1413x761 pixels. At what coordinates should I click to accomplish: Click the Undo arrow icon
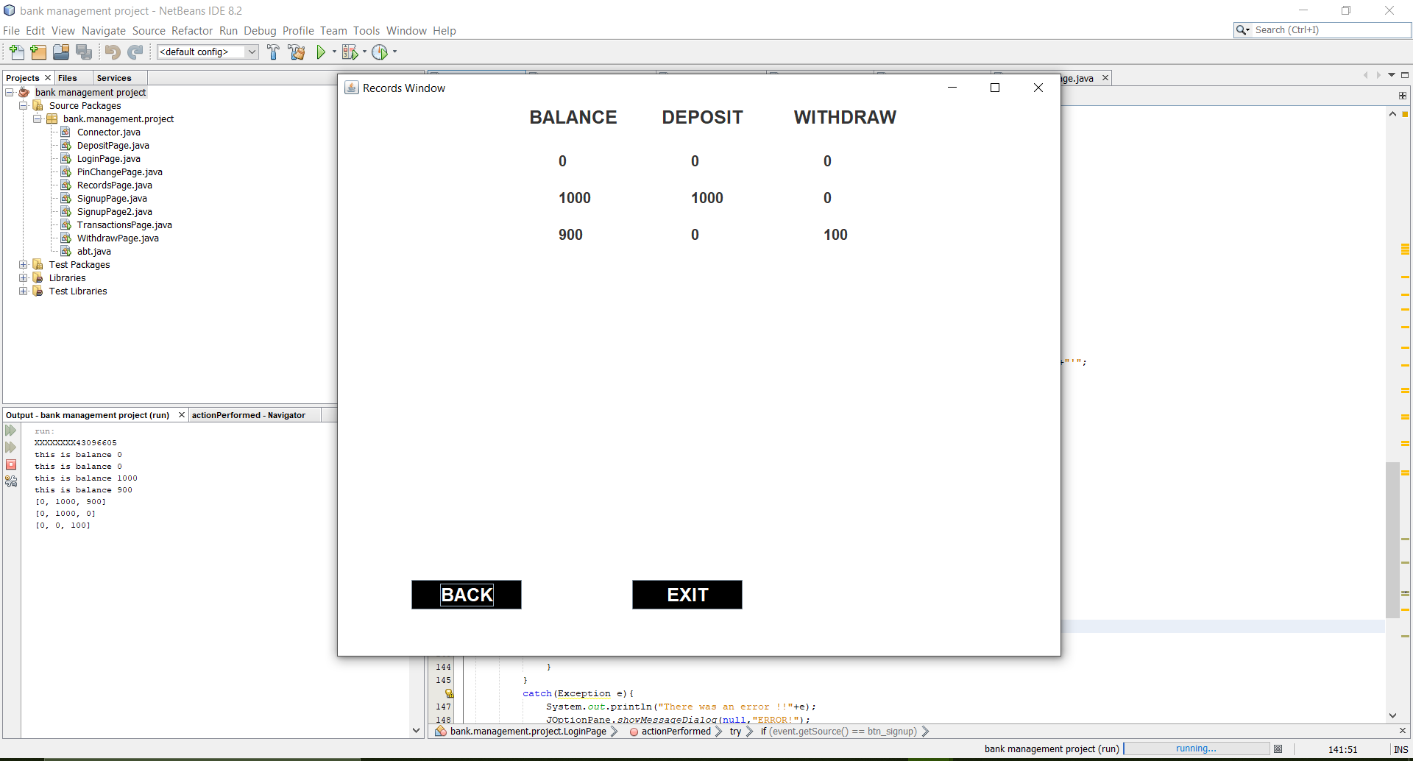[112, 52]
